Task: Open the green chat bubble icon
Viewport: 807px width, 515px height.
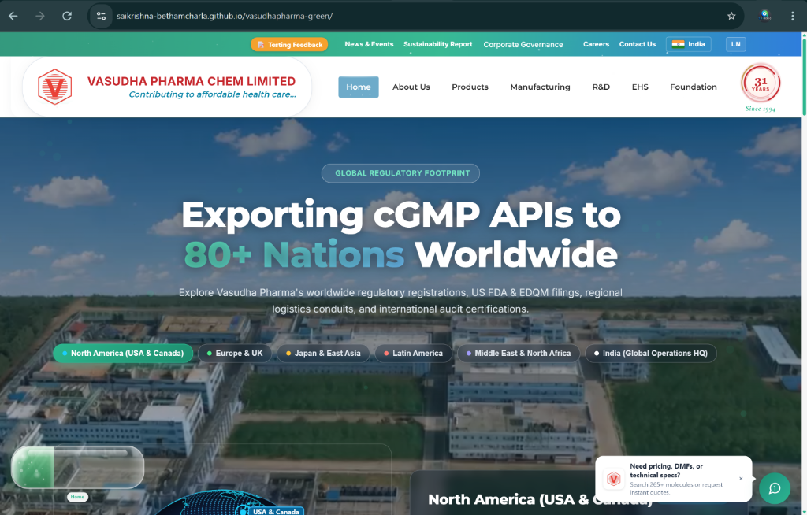Action: pyautogui.click(x=775, y=488)
